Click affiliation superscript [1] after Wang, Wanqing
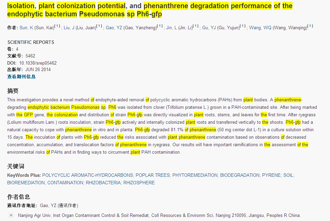330x221 pixels. pos(310,26)
